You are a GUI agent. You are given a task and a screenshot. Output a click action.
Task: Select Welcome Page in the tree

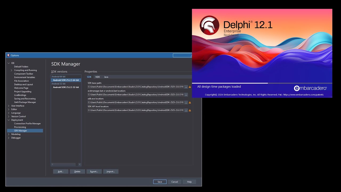(21, 88)
